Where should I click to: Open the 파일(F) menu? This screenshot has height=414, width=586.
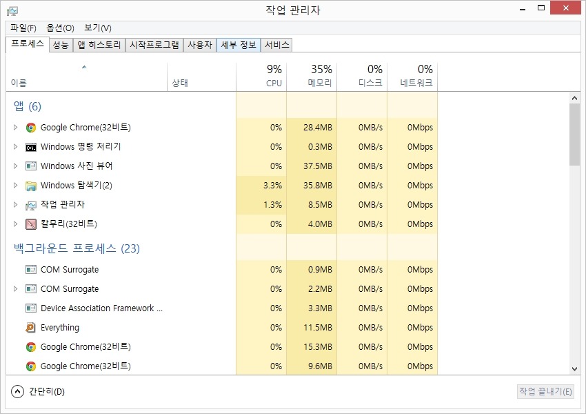[23, 28]
